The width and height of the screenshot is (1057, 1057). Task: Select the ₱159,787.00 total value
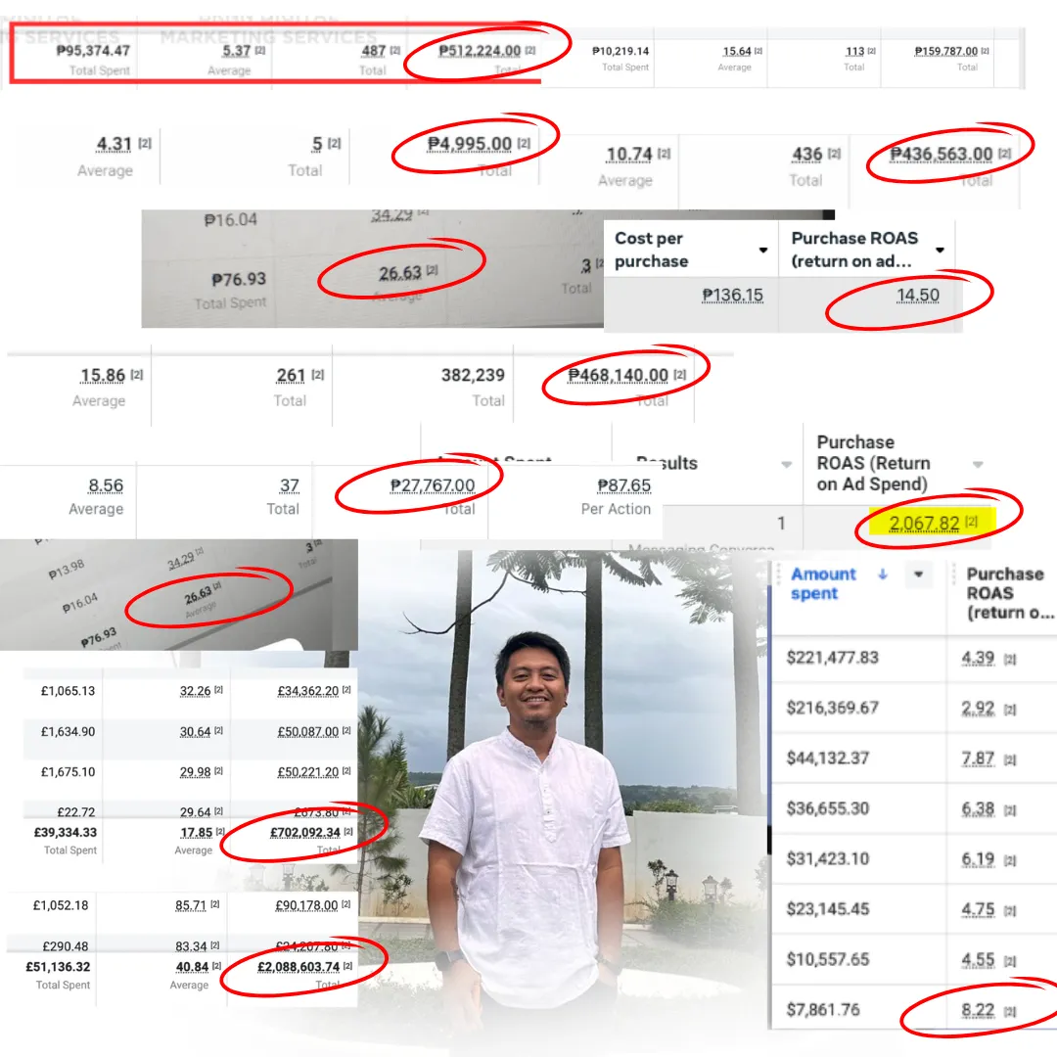pyautogui.click(x=945, y=51)
